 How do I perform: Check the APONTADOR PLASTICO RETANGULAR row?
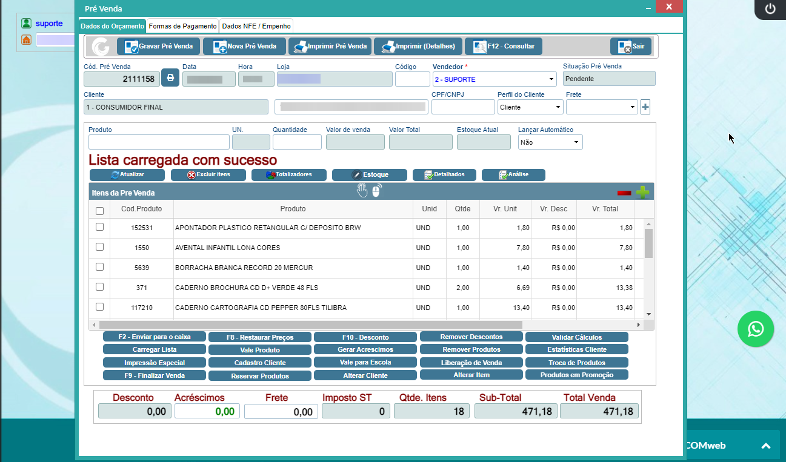coord(100,227)
